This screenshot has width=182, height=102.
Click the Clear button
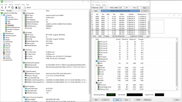(117, 100)
